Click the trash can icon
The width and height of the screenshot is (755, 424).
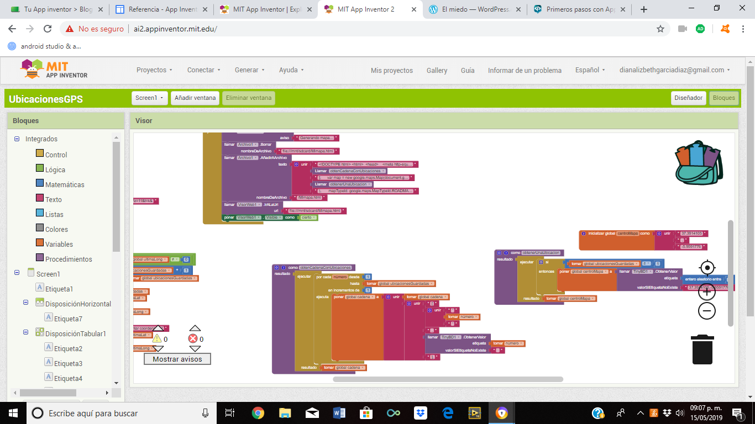[702, 350]
